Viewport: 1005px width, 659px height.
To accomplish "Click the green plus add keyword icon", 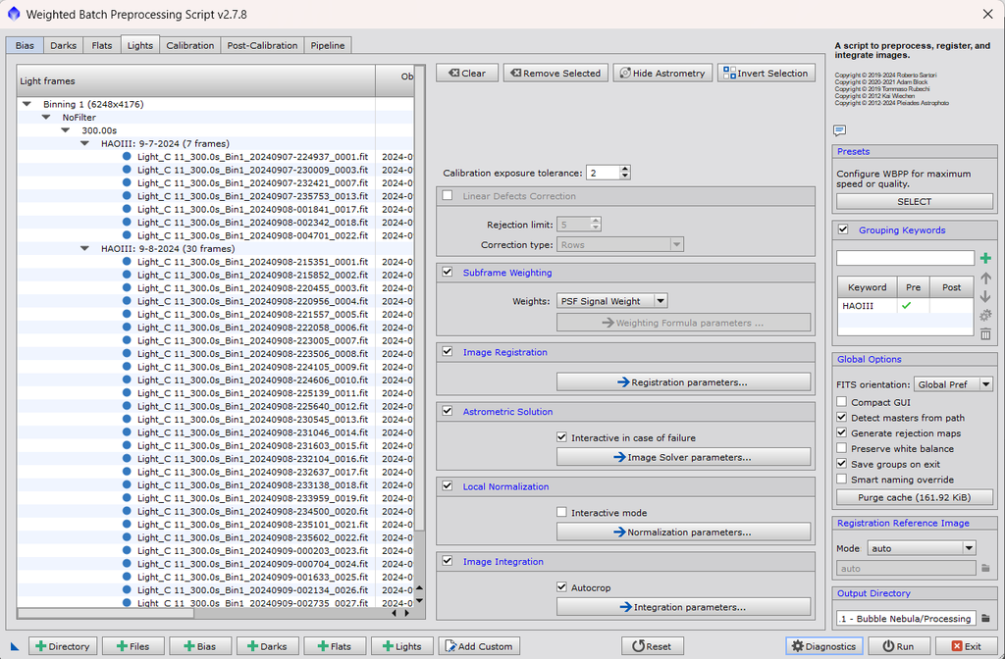I will coord(985,258).
